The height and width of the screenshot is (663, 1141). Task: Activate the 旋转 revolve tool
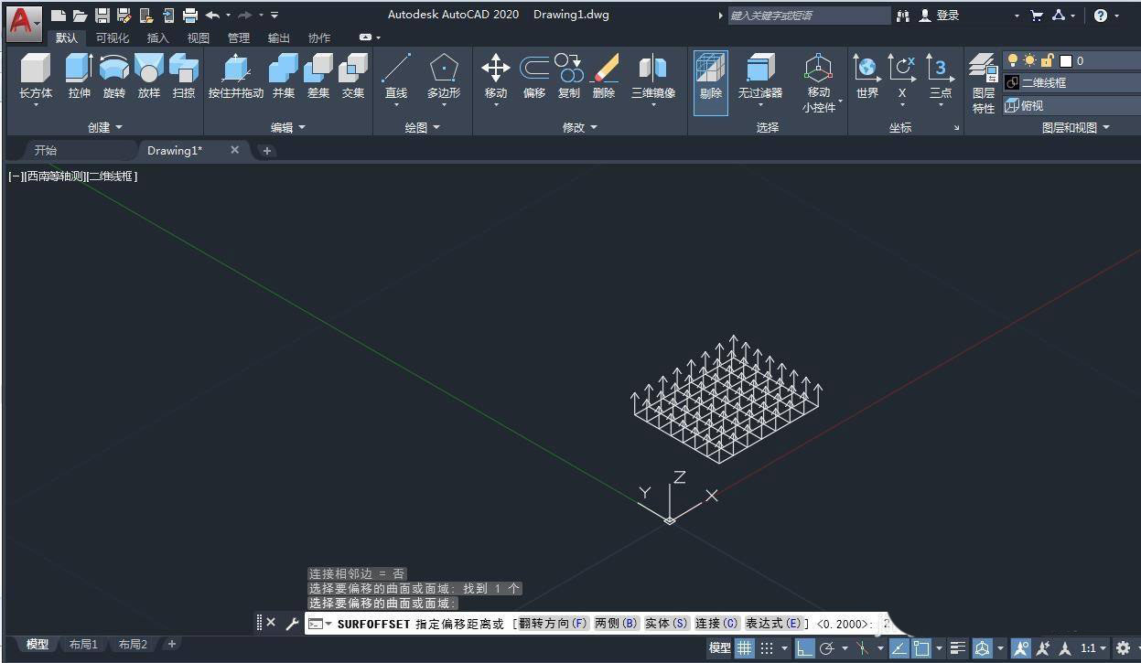(x=114, y=77)
